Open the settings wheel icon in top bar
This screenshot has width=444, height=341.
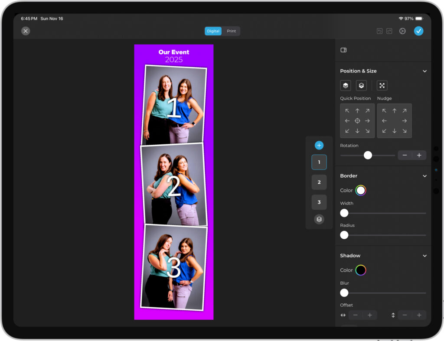click(x=402, y=31)
